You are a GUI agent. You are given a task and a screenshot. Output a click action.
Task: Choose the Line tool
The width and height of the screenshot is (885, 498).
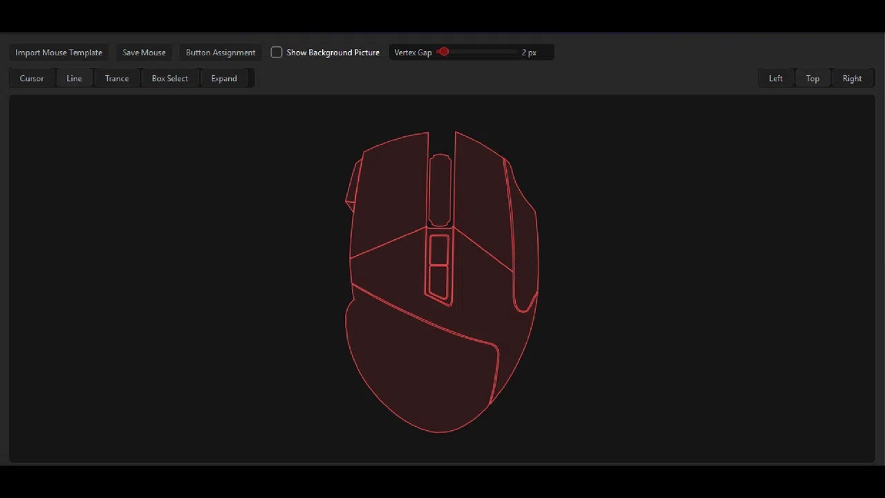(x=74, y=78)
